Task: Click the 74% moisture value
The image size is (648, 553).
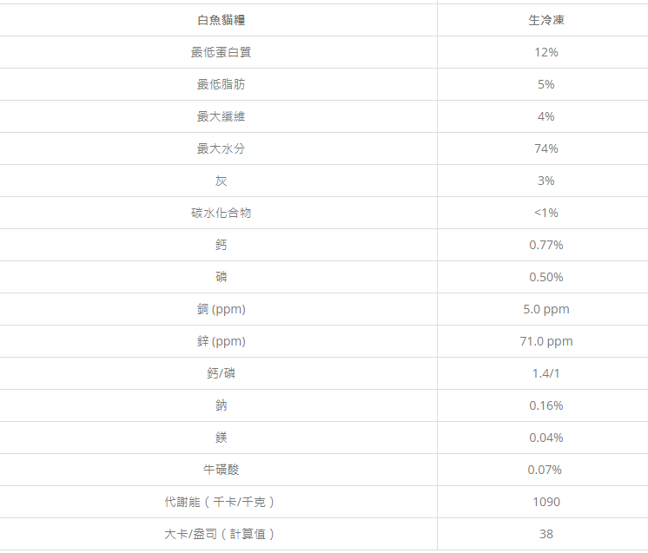Action: point(546,148)
